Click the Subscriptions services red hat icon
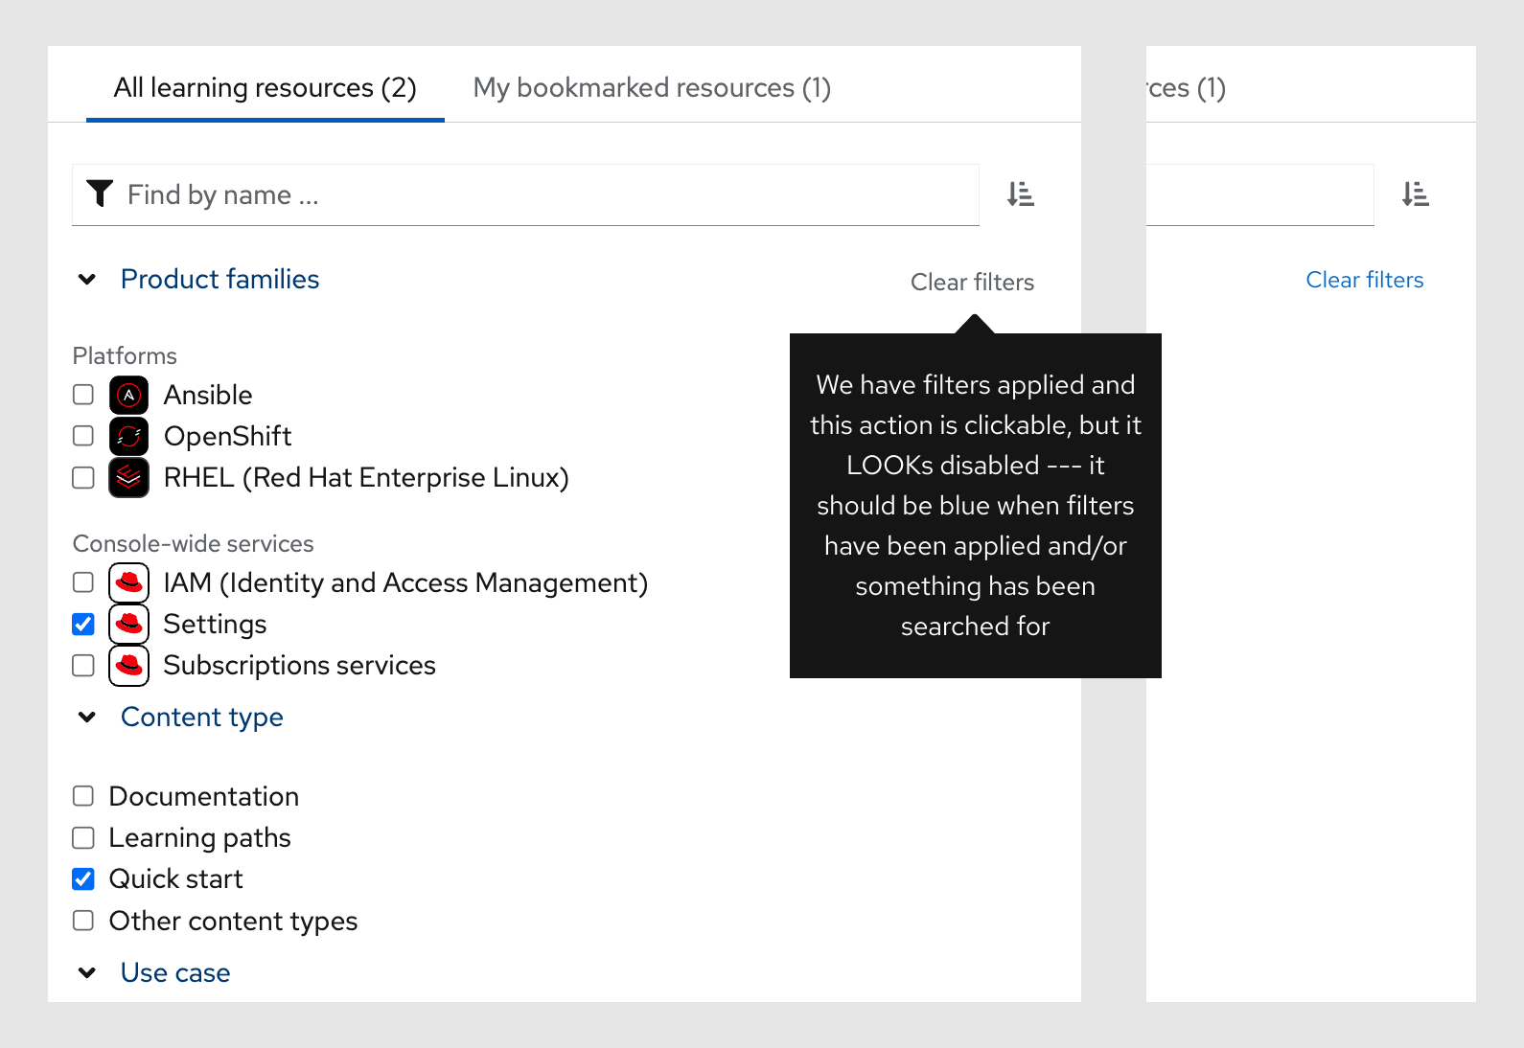This screenshot has height=1048, width=1524. [128, 665]
